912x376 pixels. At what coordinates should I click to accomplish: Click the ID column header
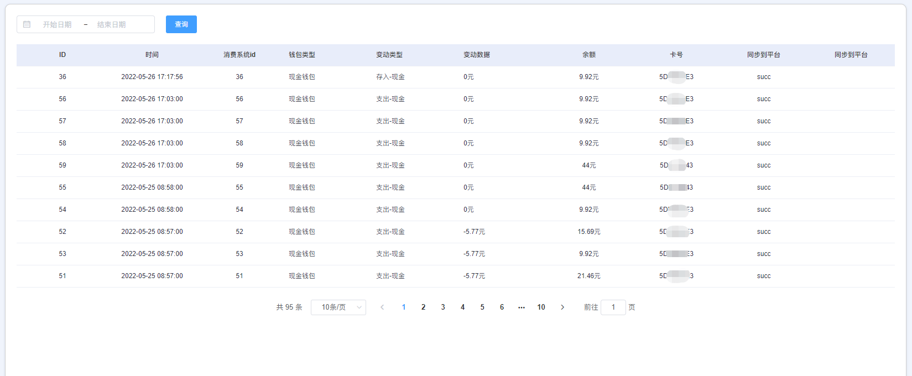point(62,55)
